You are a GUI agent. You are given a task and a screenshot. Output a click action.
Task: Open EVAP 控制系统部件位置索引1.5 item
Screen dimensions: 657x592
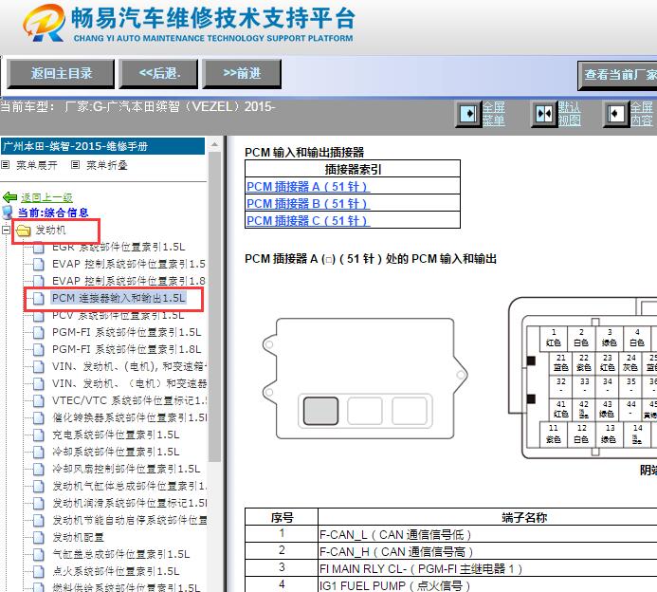click(x=129, y=264)
